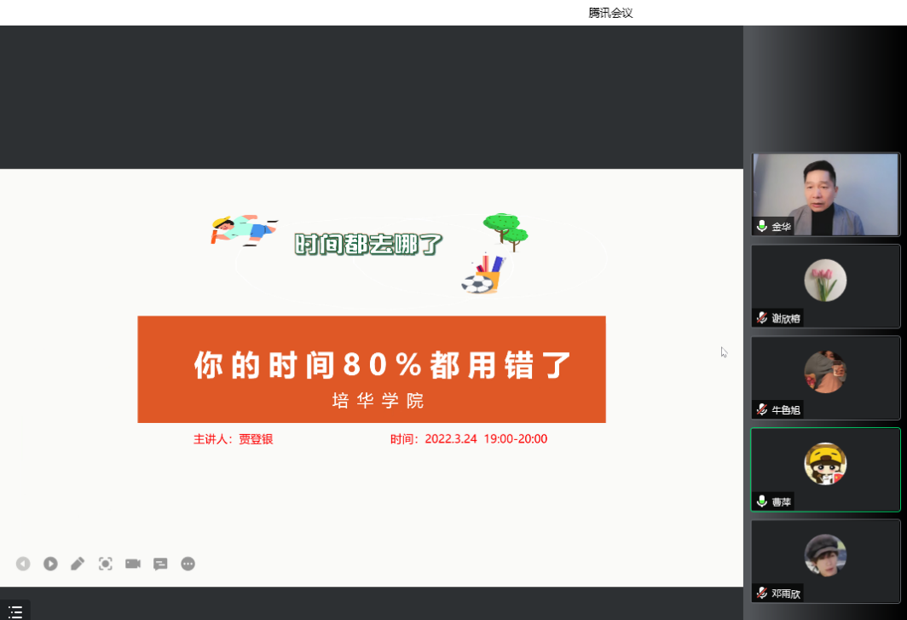Image resolution: width=907 pixels, height=620 pixels.
Task: Click 谢欣榕's muted microphone icon
Action: 762,318
